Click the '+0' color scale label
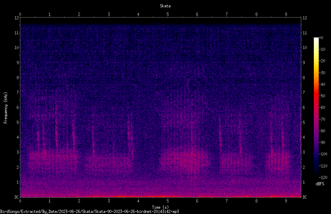 point(321,38)
